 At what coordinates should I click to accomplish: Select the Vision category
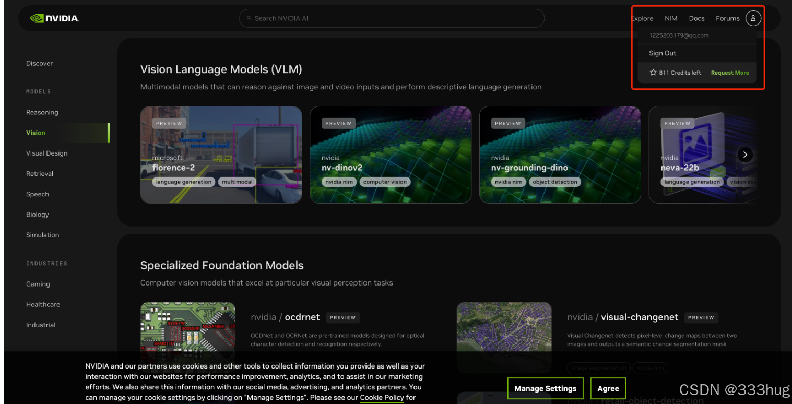36,133
